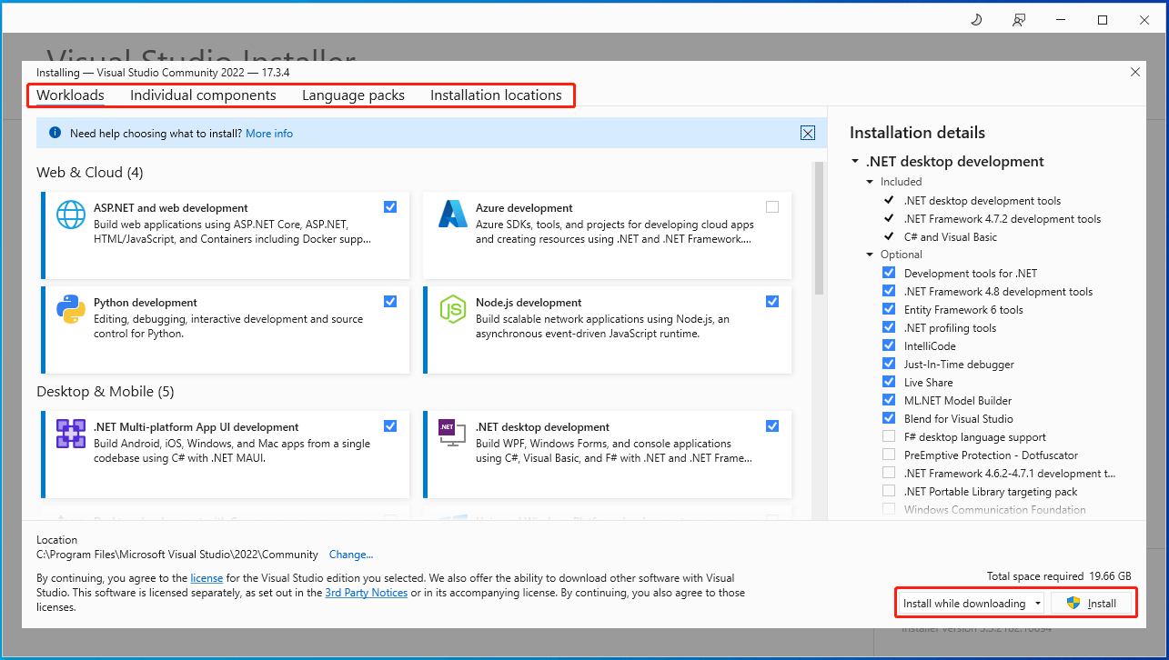Viewport: 1169px width, 660px height.
Task: Click the Node.js hexagon icon
Action: (452, 309)
